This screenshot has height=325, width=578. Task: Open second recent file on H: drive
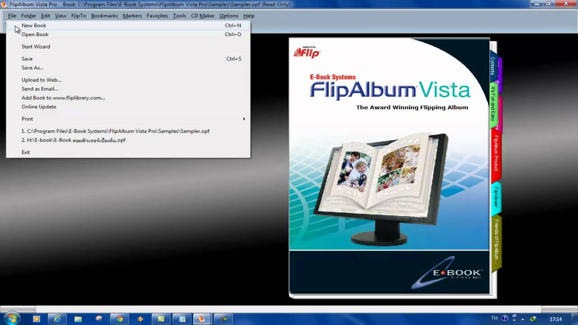(x=128, y=140)
